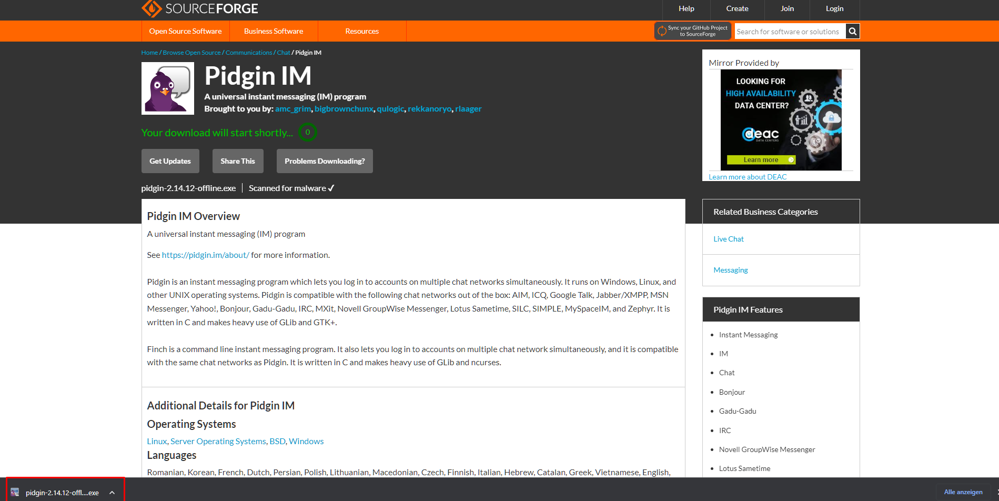999x501 pixels.
Task: Open Learn more about DEAC link
Action: point(748,177)
